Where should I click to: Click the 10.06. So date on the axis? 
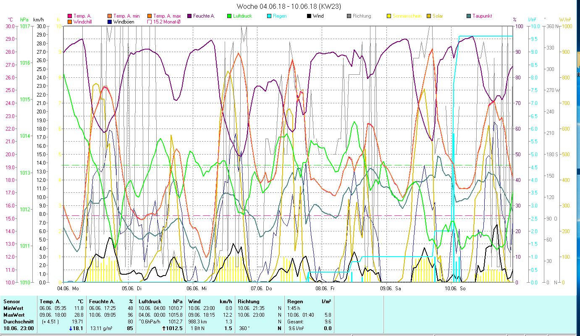pos(455,289)
